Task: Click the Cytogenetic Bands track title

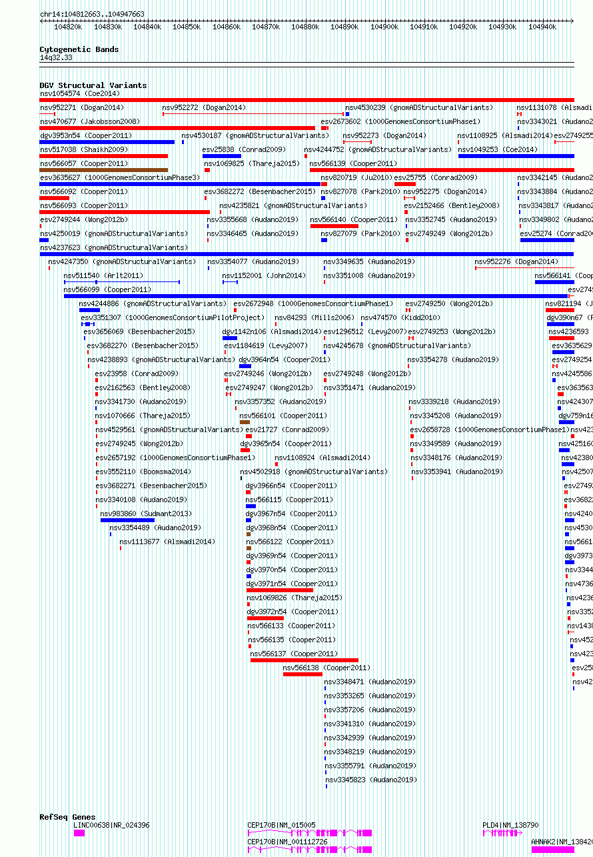Action: tap(79, 49)
